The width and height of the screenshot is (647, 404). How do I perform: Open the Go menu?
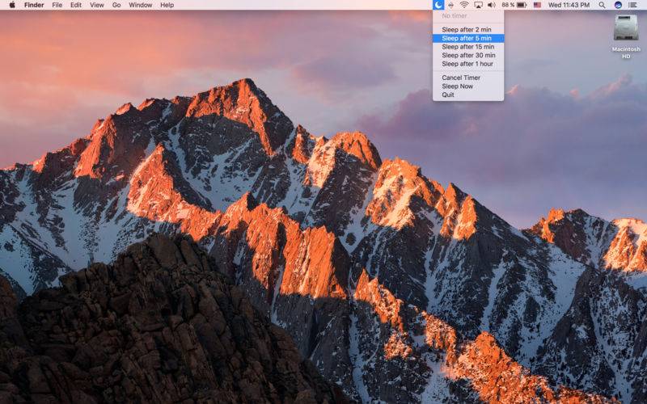pyautogui.click(x=116, y=5)
